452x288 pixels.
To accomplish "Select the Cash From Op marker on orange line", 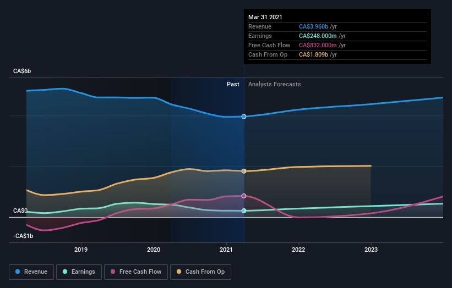I will coord(244,171).
